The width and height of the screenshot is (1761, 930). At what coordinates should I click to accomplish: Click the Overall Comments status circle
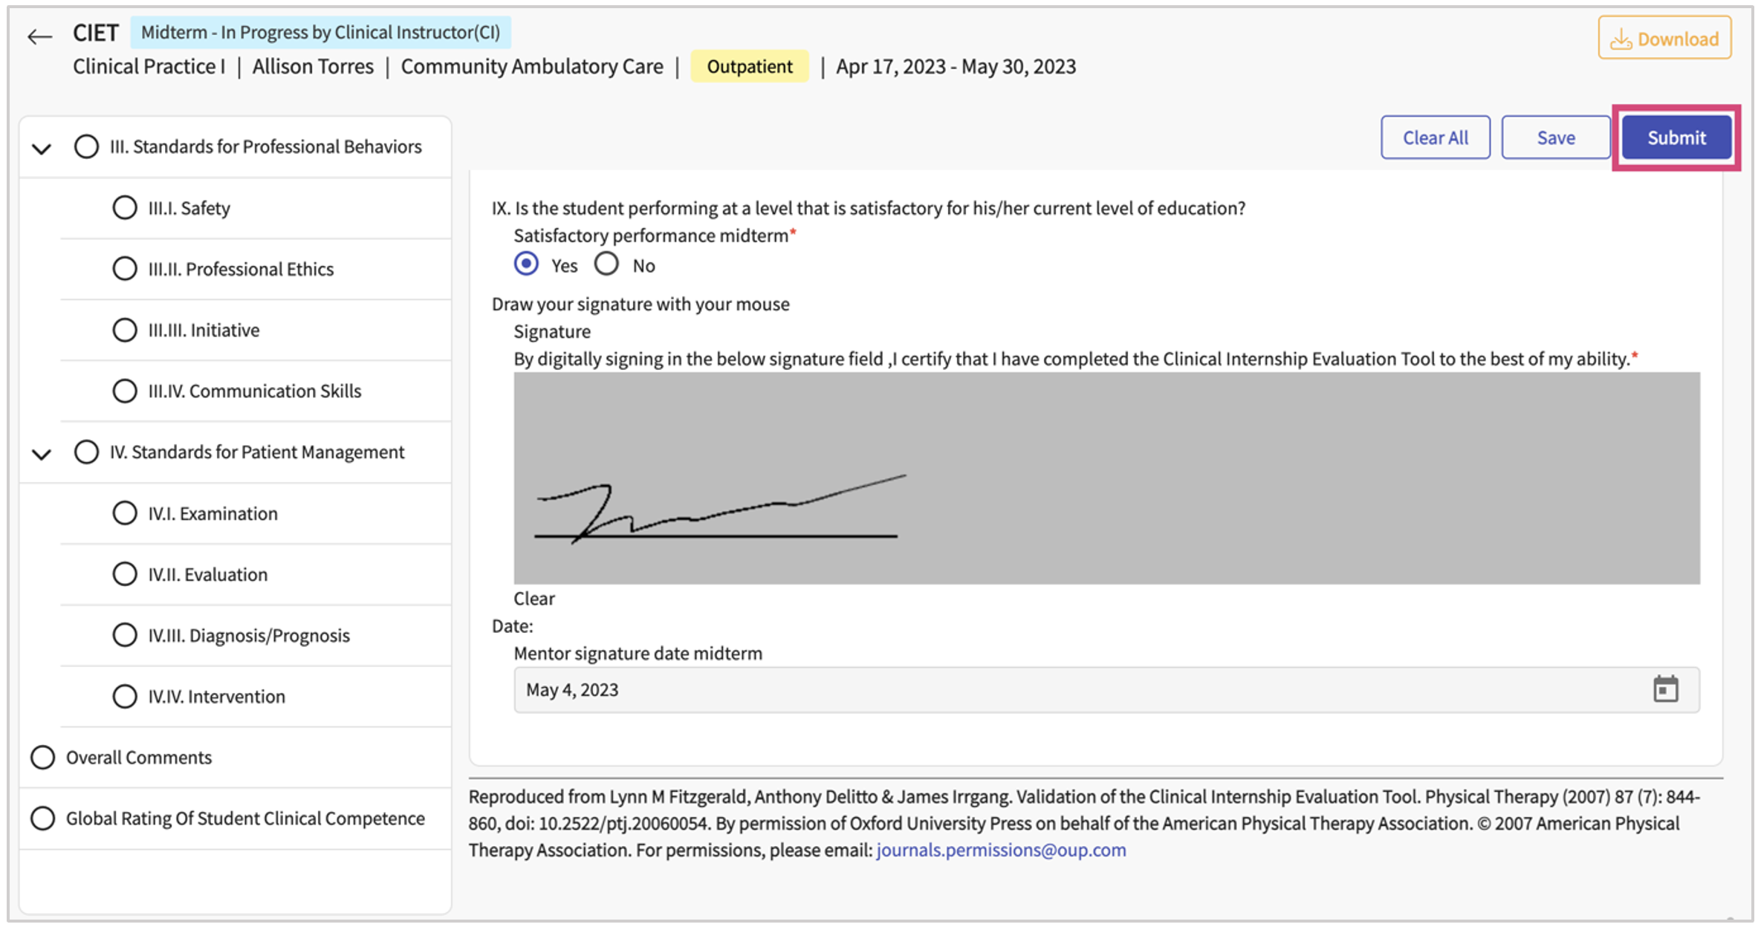click(43, 757)
